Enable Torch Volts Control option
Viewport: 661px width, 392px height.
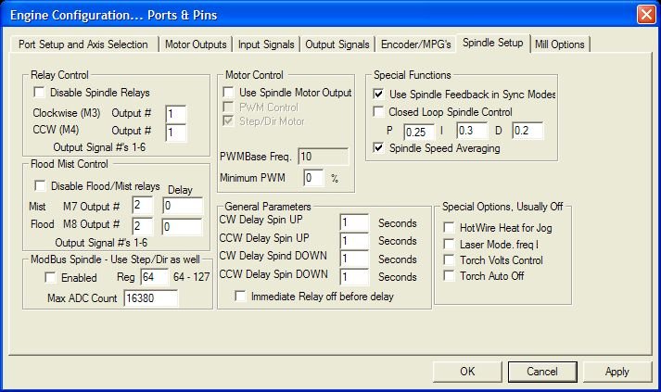[x=450, y=260]
